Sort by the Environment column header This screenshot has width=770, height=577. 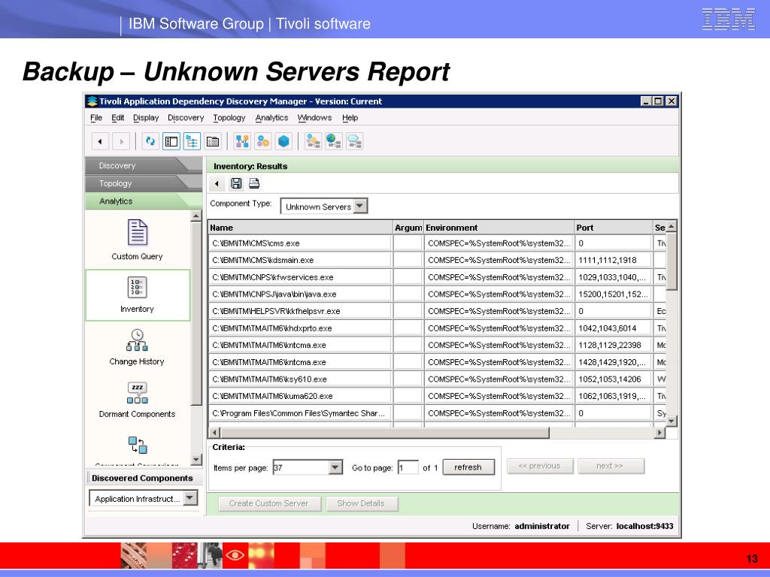(499, 228)
